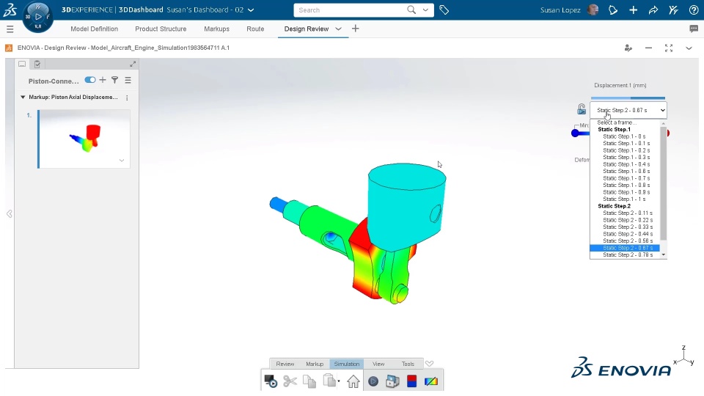Open the three-dot menu for Piston Axial markup
Viewport: 704px width, 396px height.
[127, 98]
